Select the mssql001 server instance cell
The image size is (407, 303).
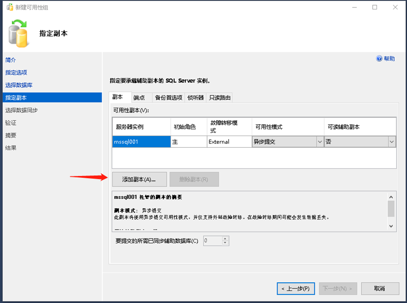tap(142, 142)
